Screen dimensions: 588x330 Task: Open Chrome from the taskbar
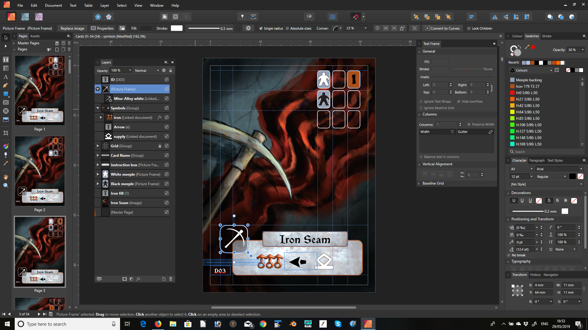tap(263, 324)
